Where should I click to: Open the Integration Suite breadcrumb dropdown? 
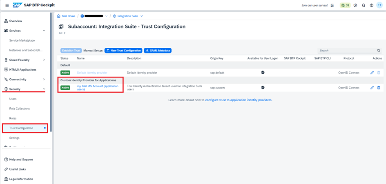(x=142, y=16)
